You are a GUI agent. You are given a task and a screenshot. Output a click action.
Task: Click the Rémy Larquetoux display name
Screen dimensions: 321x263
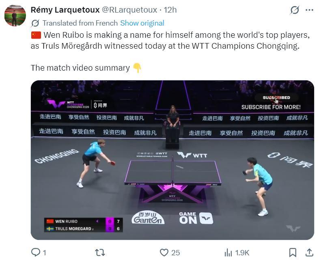click(x=65, y=10)
